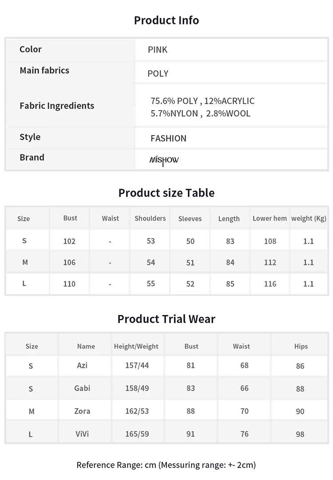Click the Bust column header in size table
The width and height of the screenshot is (333, 480).
coord(70,218)
